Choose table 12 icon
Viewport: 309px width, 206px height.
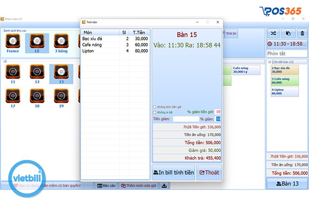(37, 72)
